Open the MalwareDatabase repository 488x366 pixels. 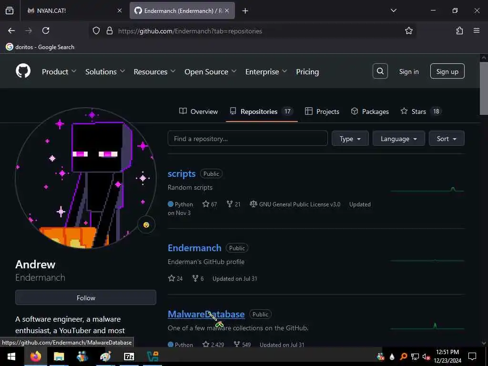[206, 315]
